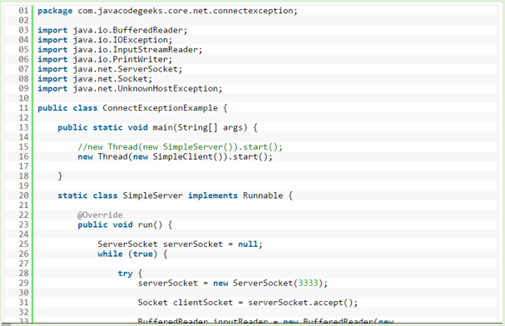Select the new ServerSocket(3333) line
This screenshot has width=505, height=326.
click(x=232, y=284)
